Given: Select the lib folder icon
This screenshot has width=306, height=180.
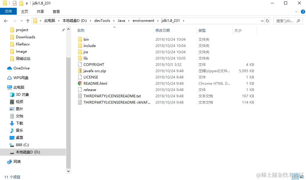Looking at the screenshot, I should pyautogui.click(x=80, y=58).
